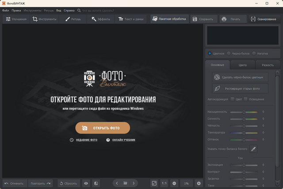Go to previous photo arrow
The image size is (283, 189).
117,183
